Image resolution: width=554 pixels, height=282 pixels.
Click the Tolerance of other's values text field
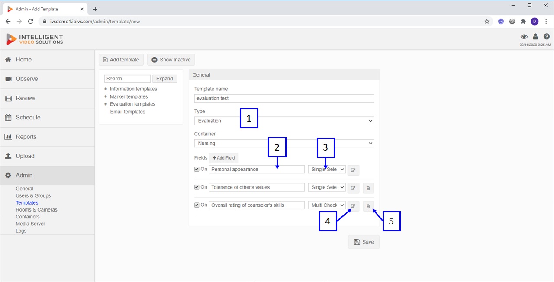tap(257, 187)
